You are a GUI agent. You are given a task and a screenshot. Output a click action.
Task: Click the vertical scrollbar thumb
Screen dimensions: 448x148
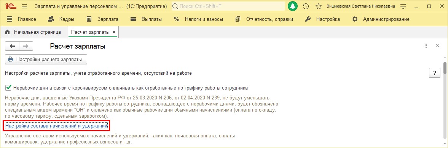pos(445,68)
